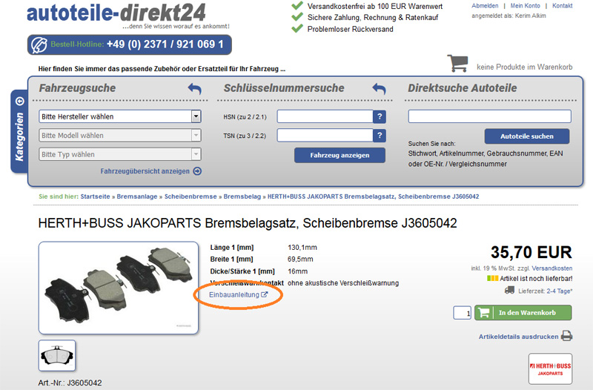Reset Schlüsselnummersuche with the back arrow
Image resolution: width=593 pixels, height=390 pixels.
[380, 89]
